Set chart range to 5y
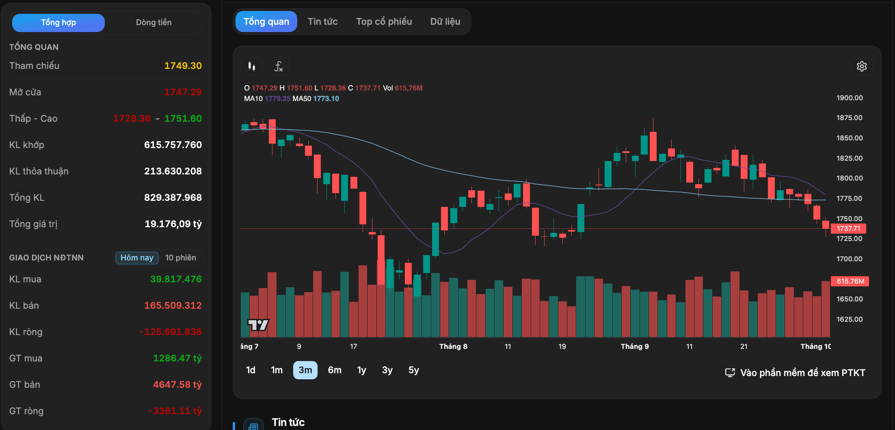The image size is (895, 430). [414, 370]
